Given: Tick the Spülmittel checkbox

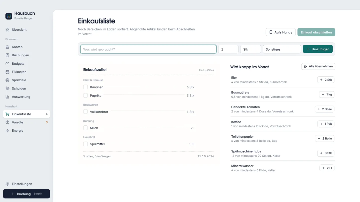Looking at the screenshot, I should [x=85, y=144].
